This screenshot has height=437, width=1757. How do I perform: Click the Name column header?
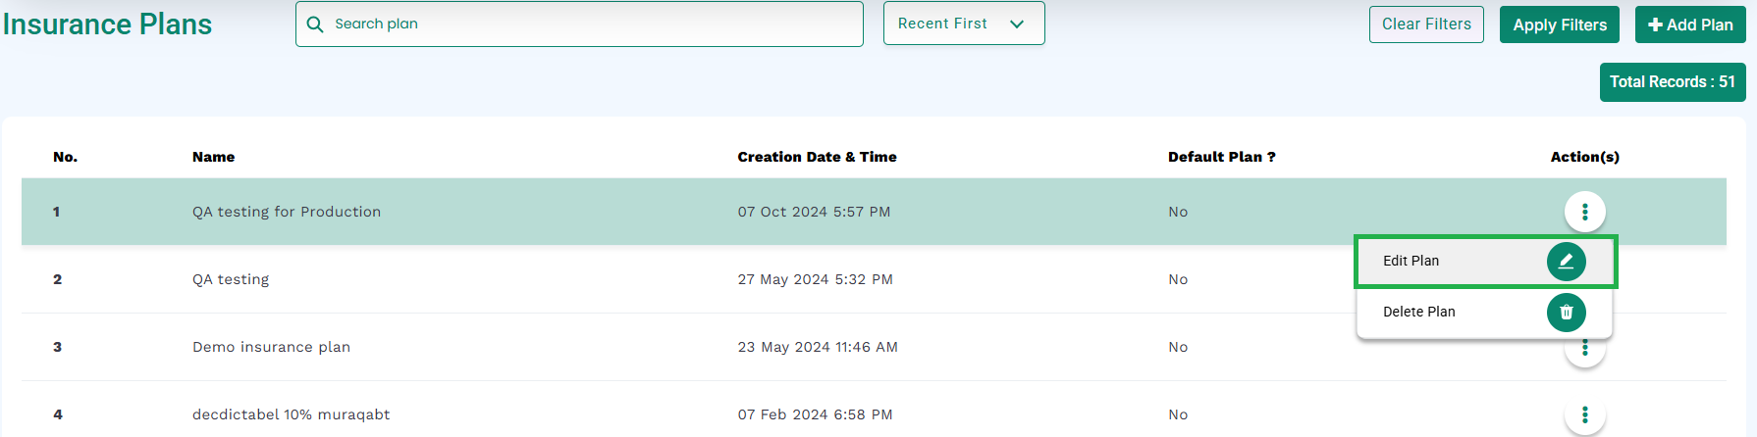coord(213,157)
